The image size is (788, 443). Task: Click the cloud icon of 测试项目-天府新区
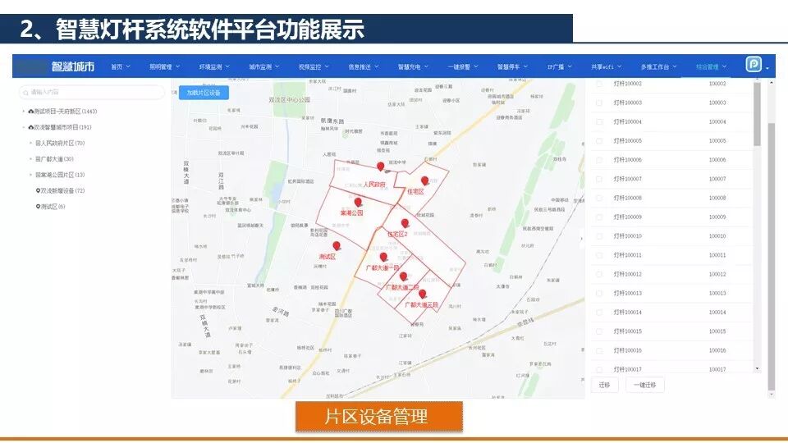tap(30, 112)
